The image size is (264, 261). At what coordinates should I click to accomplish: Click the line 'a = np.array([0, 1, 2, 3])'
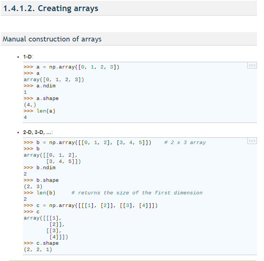78,67
